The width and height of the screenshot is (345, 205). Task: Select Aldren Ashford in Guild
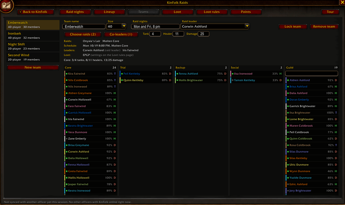coord(312,80)
